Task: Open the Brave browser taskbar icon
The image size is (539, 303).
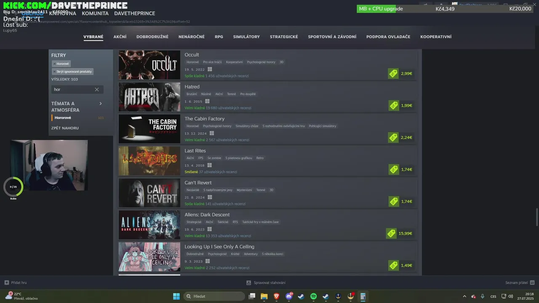Action: (277, 296)
